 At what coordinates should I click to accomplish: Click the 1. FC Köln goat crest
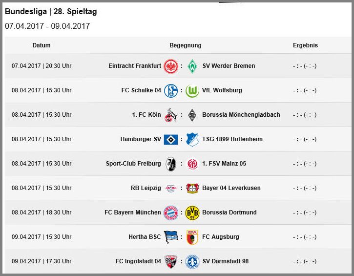point(171,115)
